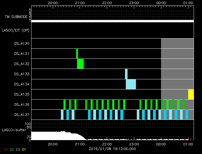The width and height of the screenshot is (202, 154).
Task: Click the green C2 legend entry
Action: [12, 149]
